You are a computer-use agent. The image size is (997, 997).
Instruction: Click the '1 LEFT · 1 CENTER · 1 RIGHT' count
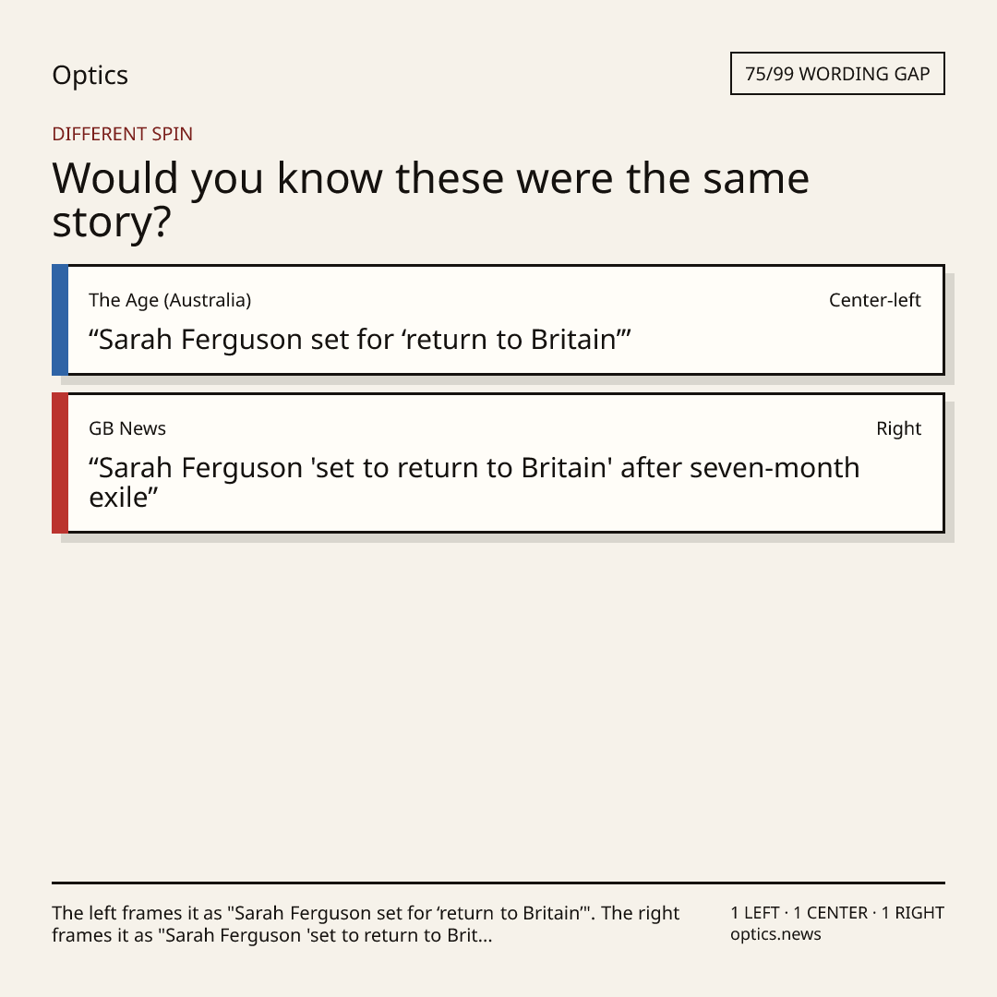tap(837, 913)
